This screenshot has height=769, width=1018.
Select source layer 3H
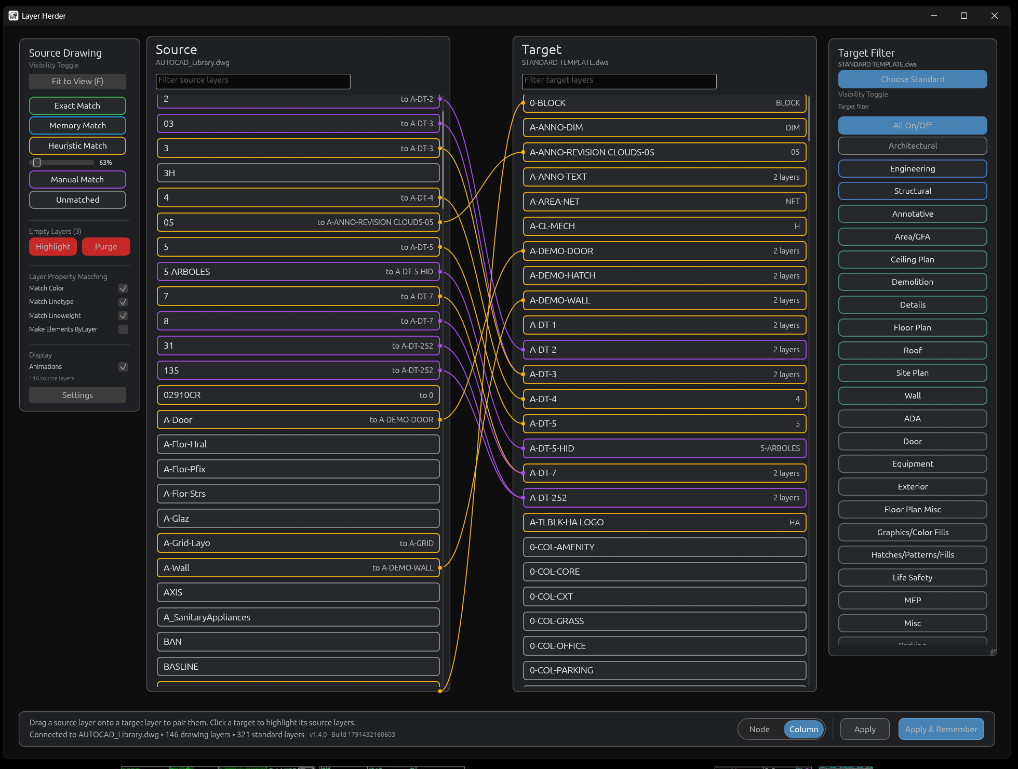click(x=298, y=173)
